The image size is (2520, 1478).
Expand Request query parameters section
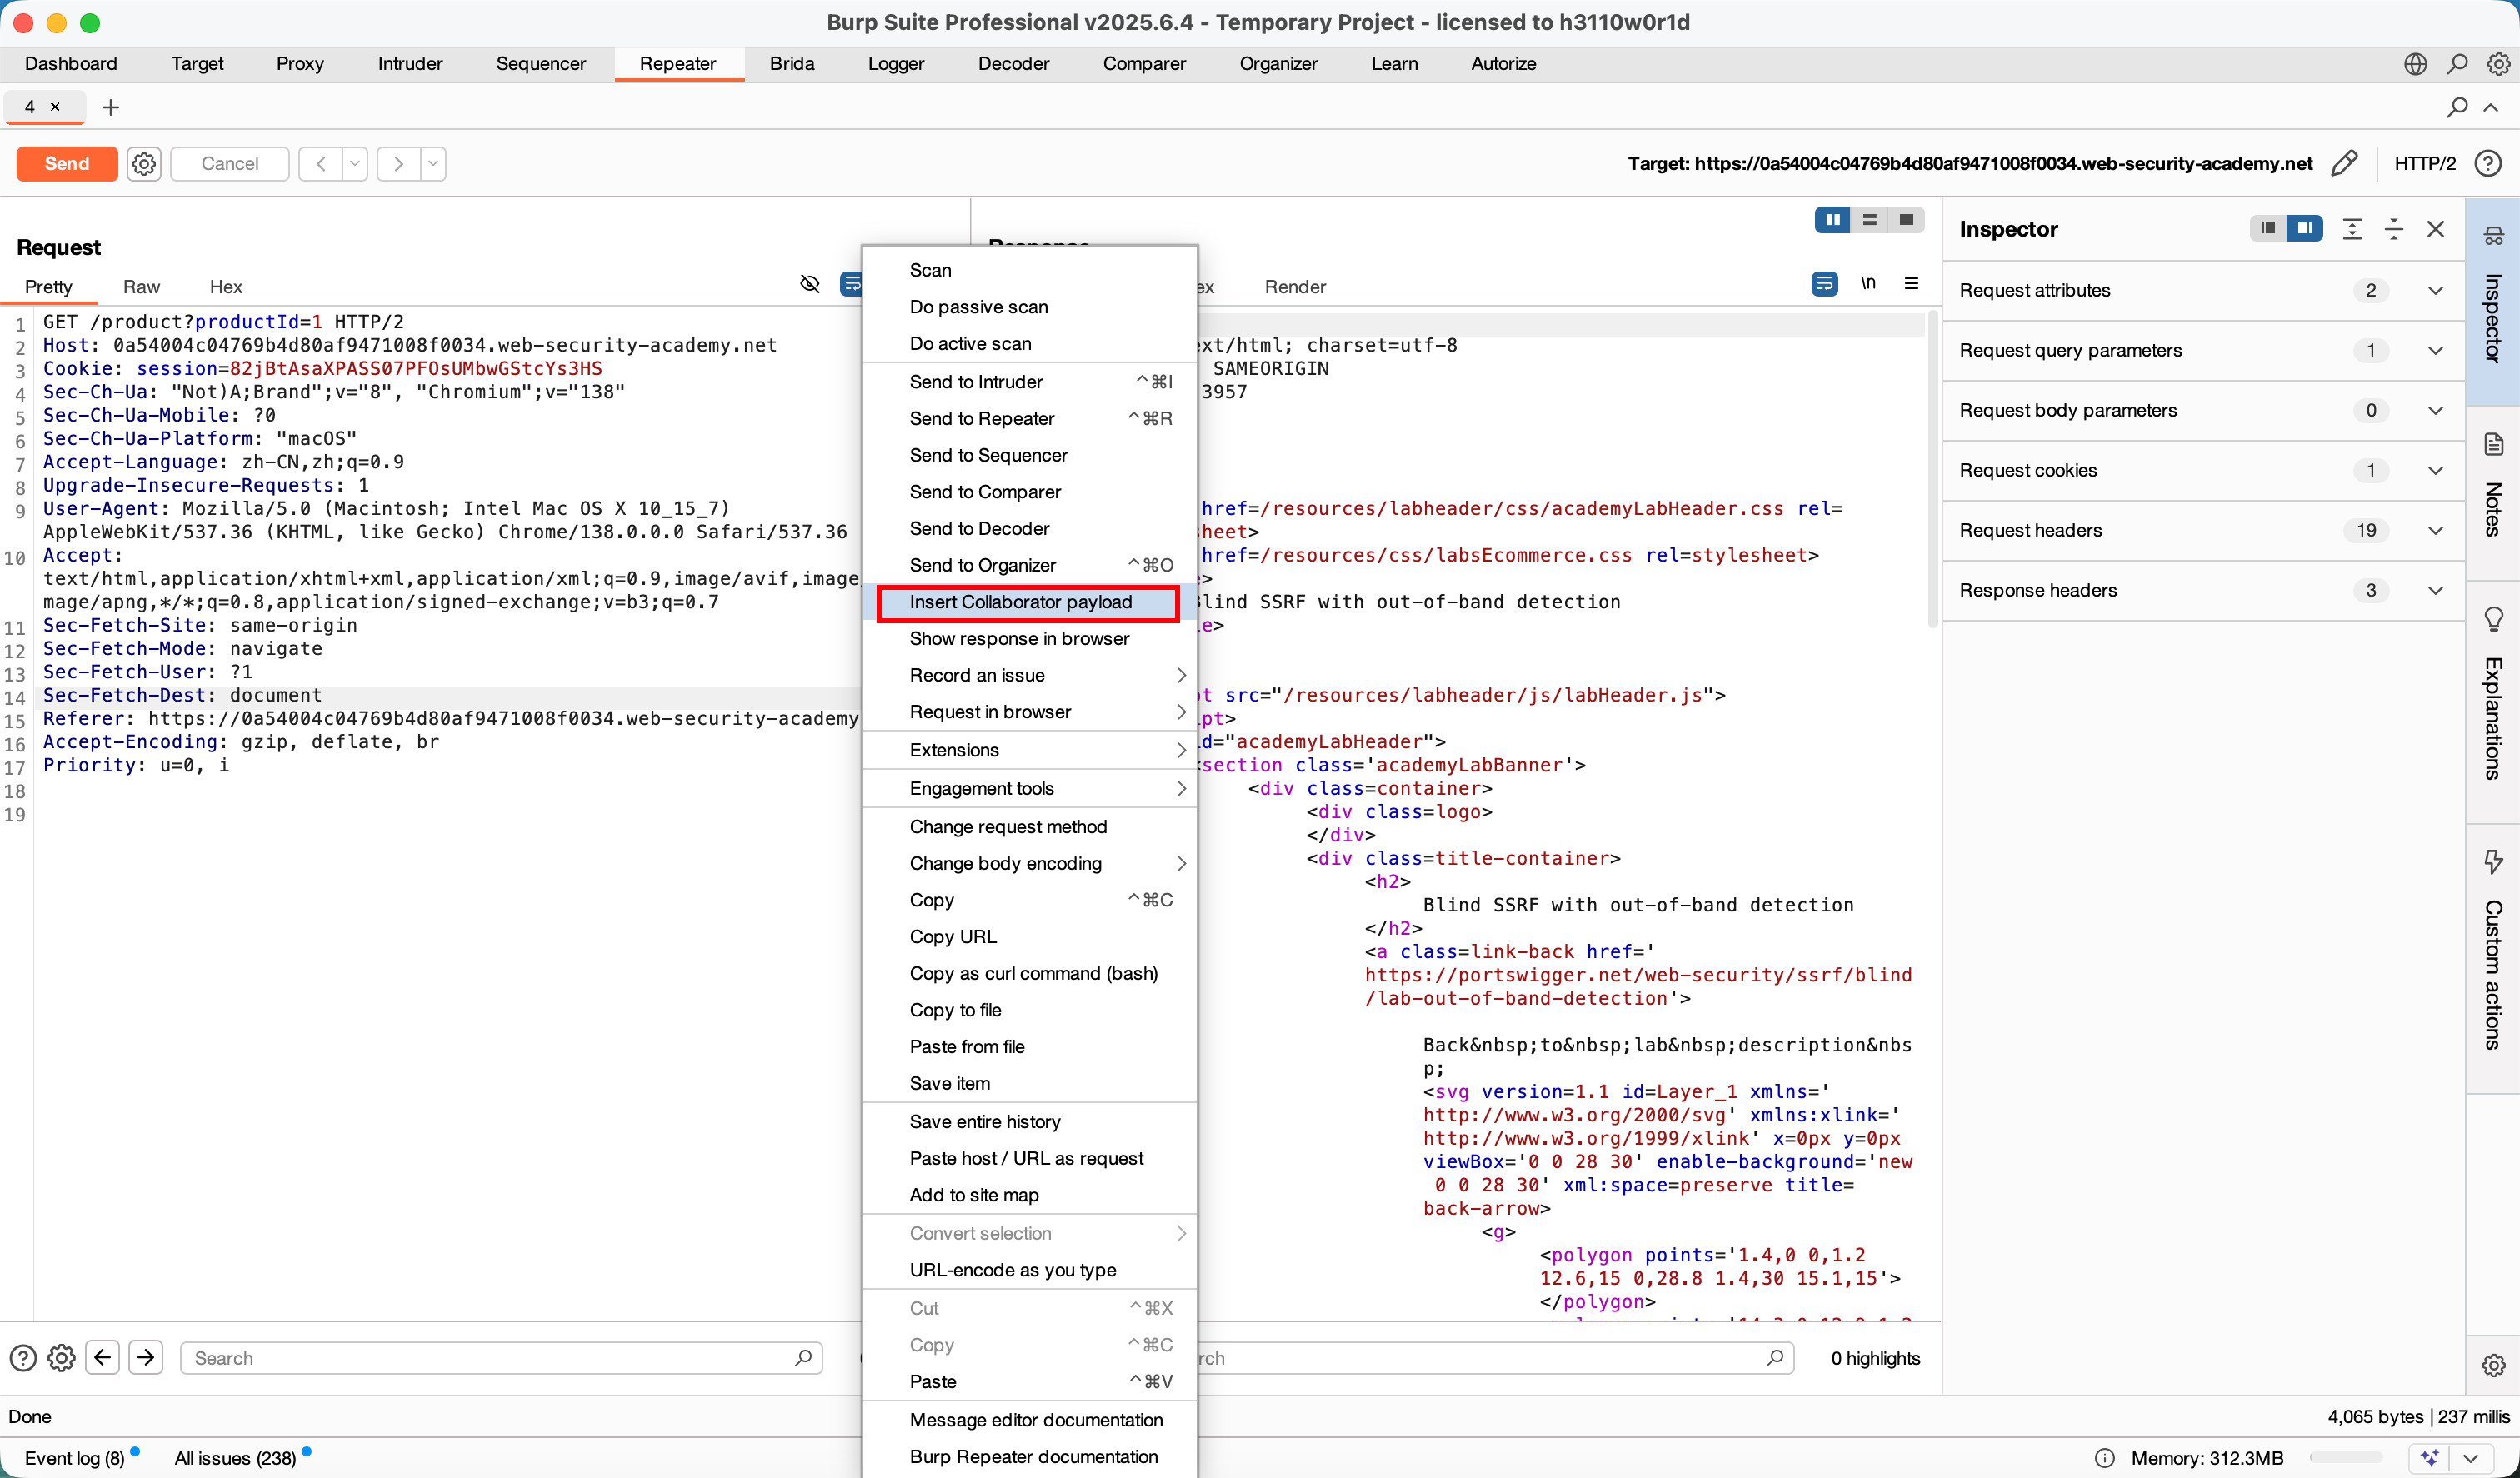[2435, 351]
